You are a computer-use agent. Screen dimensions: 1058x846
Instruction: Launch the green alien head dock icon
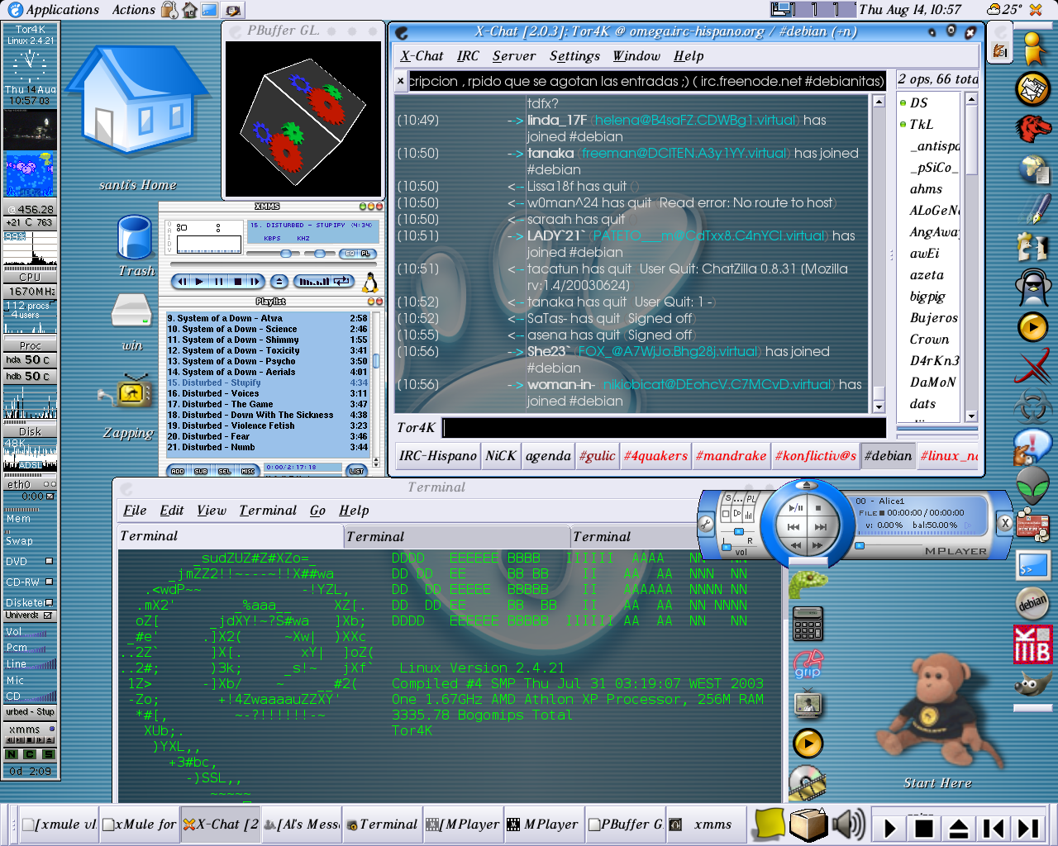pyautogui.click(x=1033, y=486)
